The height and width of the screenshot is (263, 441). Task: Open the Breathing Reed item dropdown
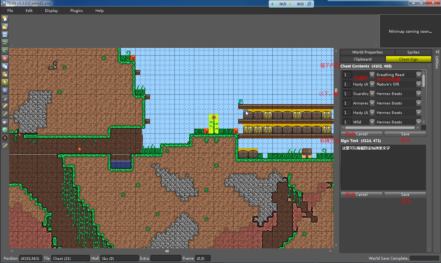418,75
